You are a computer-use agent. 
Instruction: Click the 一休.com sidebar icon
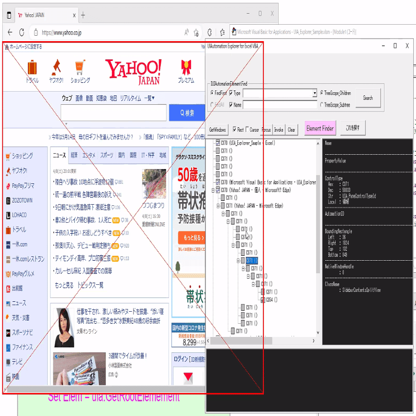[x=8, y=245]
